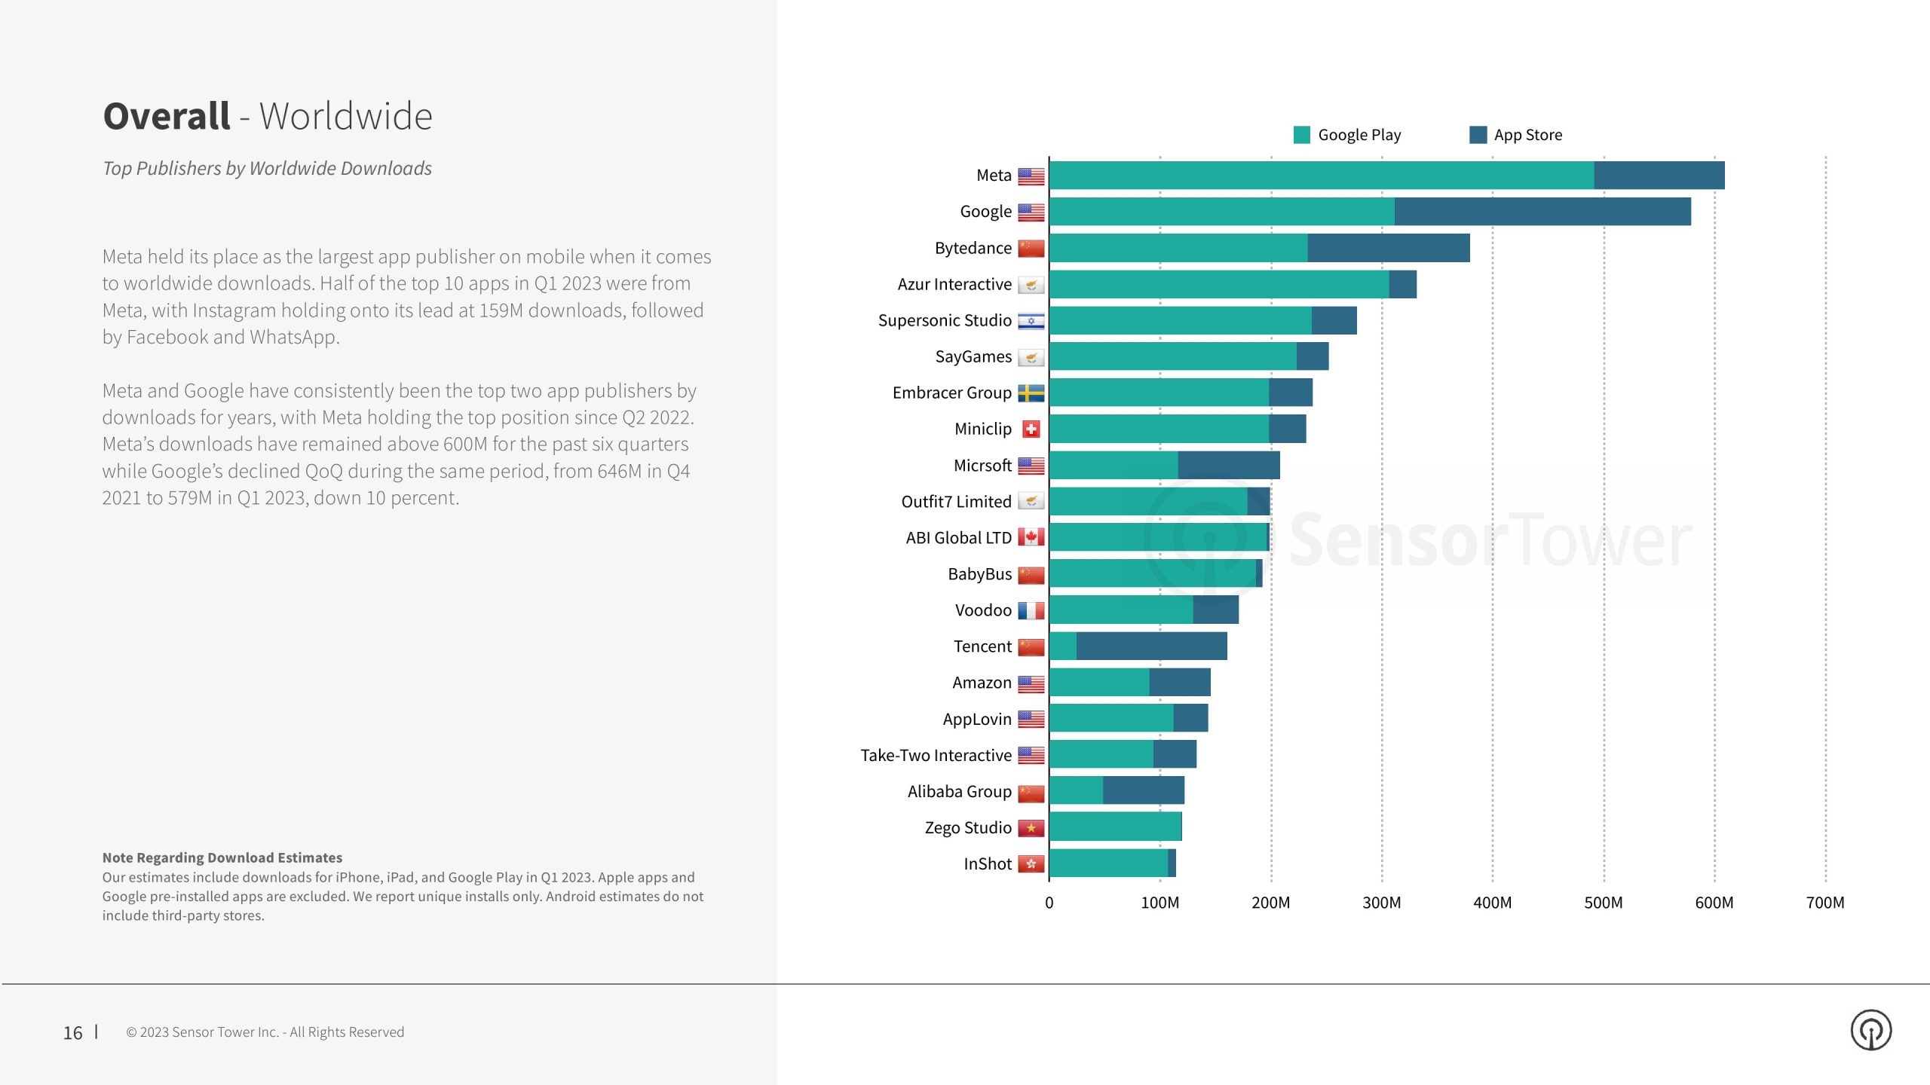Image resolution: width=1930 pixels, height=1085 pixels.
Task: Click the France flag beside Voodoo
Action: (1031, 610)
